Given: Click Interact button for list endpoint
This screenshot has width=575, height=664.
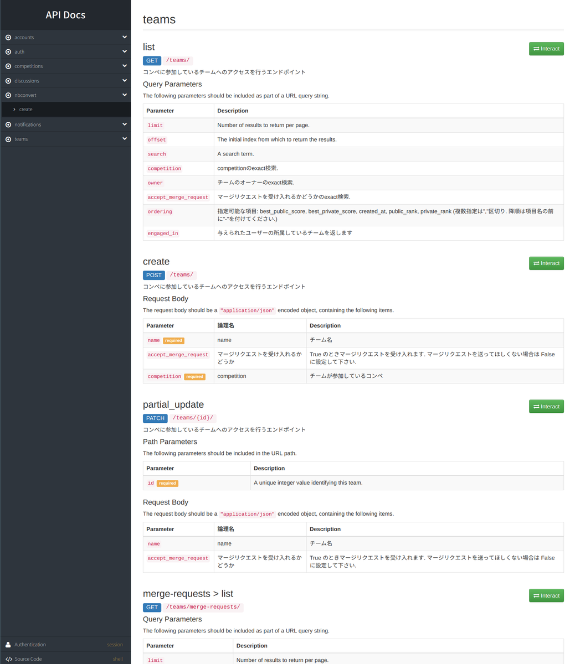Looking at the screenshot, I should tap(546, 49).
